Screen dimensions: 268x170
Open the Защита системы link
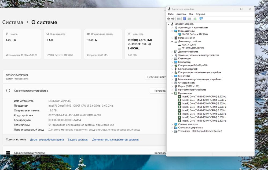(x=78, y=140)
